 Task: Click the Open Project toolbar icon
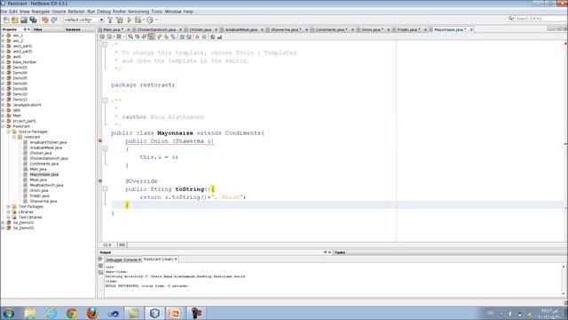tap(24, 20)
